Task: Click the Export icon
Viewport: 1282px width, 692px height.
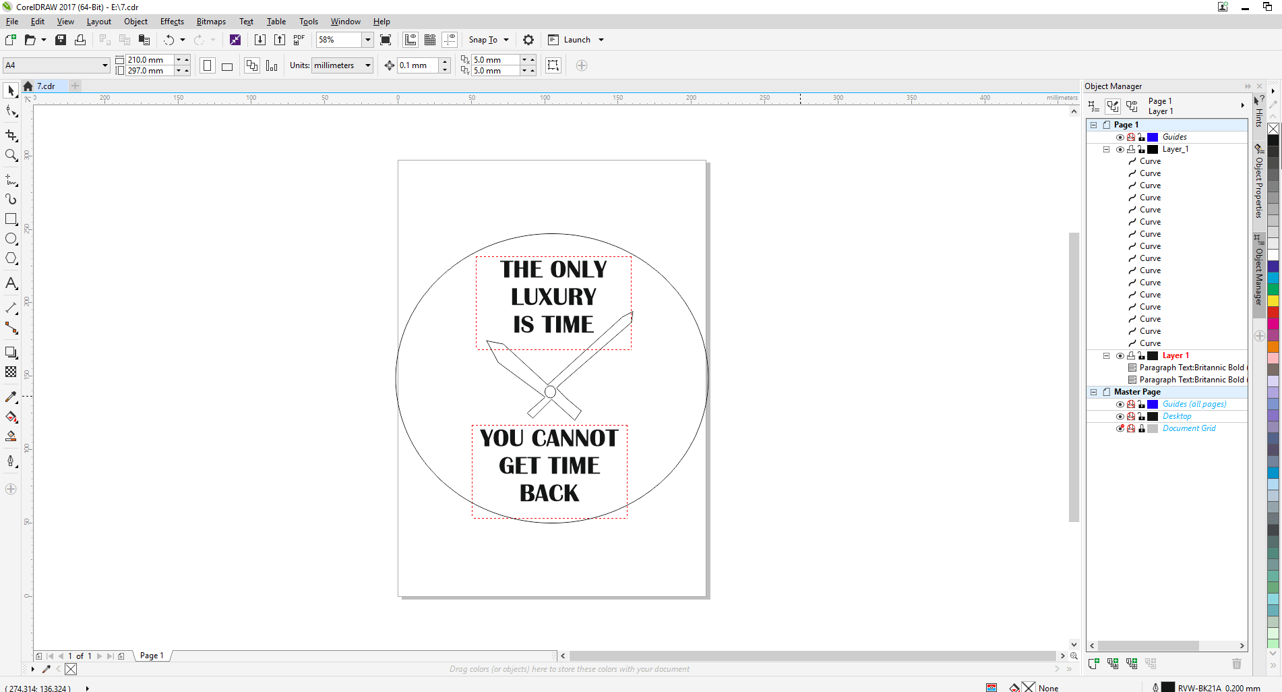Action: [x=280, y=40]
